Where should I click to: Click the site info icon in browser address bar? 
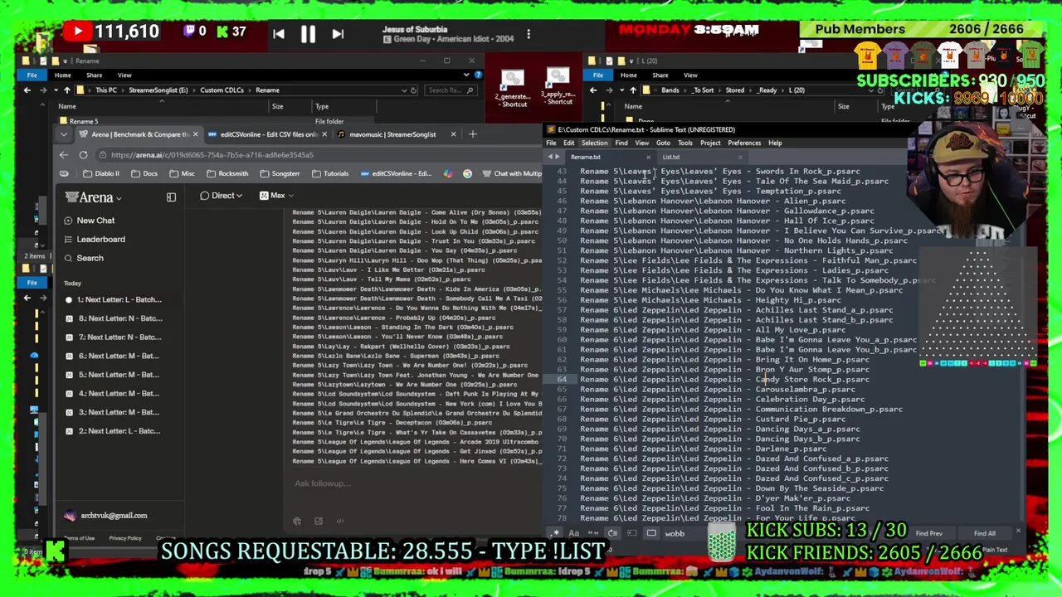click(102, 155)
